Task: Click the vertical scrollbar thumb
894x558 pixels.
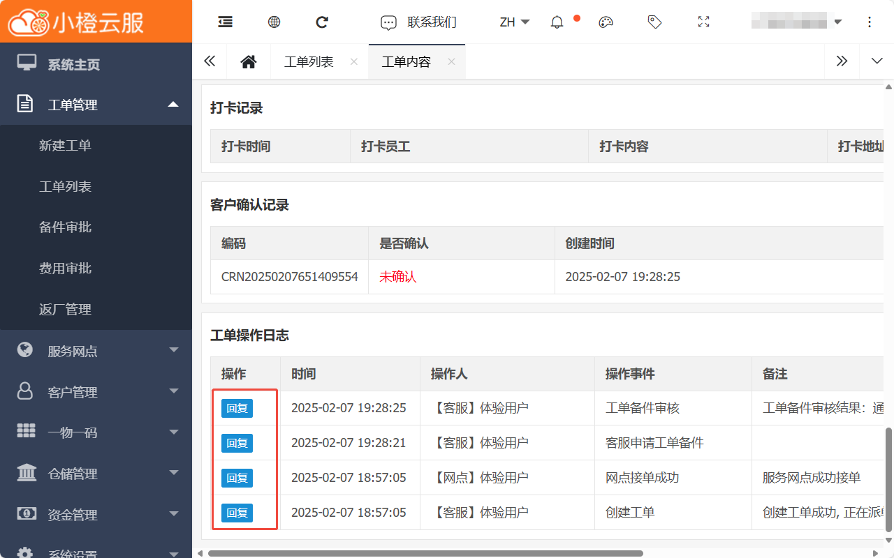Action: tap(889, 478)
